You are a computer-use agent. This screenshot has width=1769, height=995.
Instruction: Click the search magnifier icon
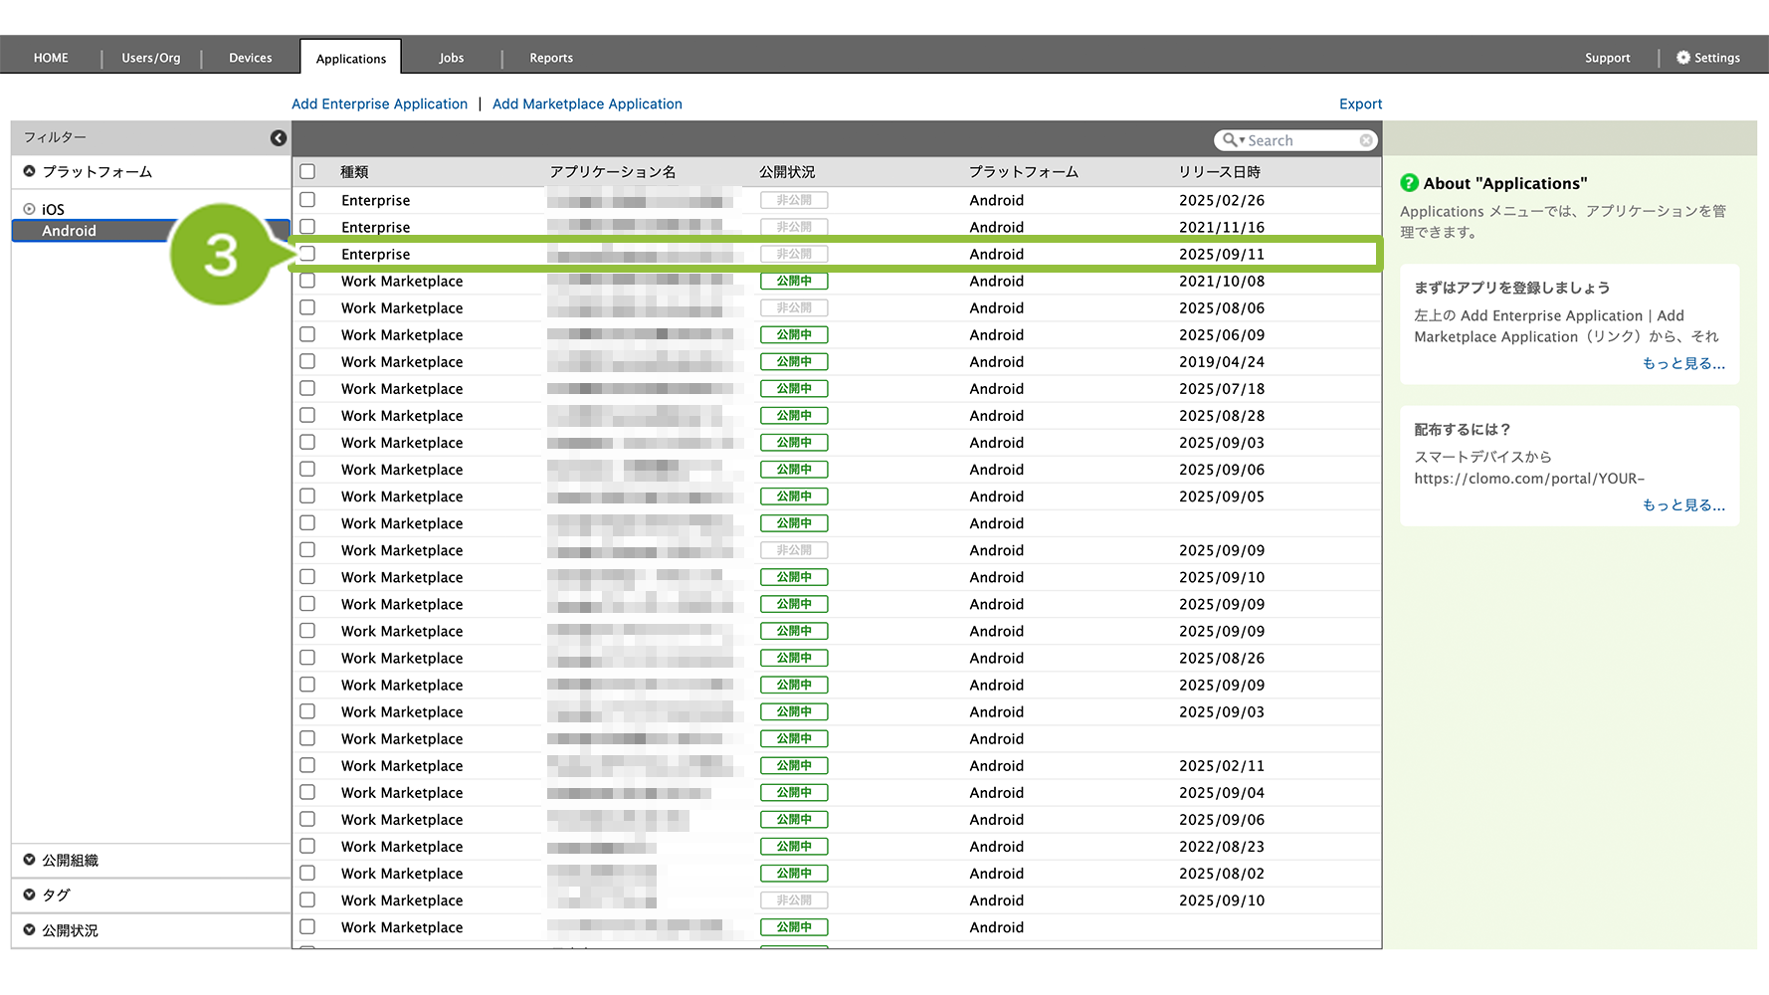(1231, 140)
